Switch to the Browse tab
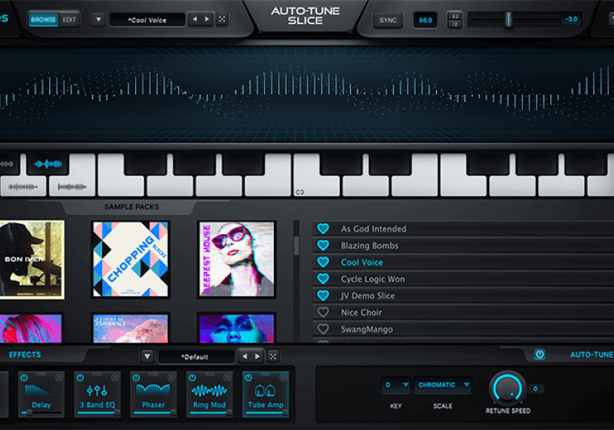This screenshot has width=614, height=430. tap(45, 19)
